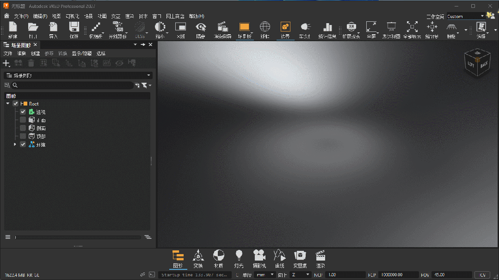Open the Curves quick access icon

pyautogui.click(x=279, y=255)
